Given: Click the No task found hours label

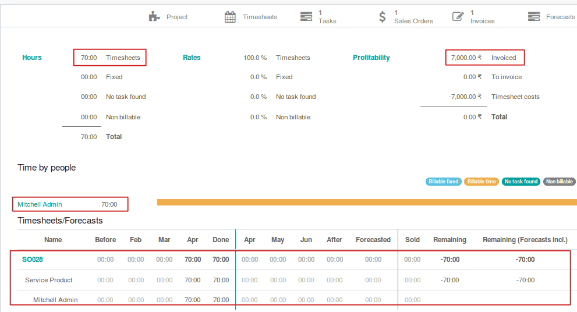Looking at the screenshot, I should pos(126,97).
